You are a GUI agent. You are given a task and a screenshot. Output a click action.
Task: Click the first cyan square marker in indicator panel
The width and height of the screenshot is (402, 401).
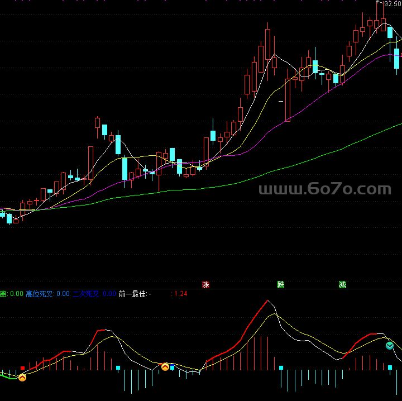point(118,368)
